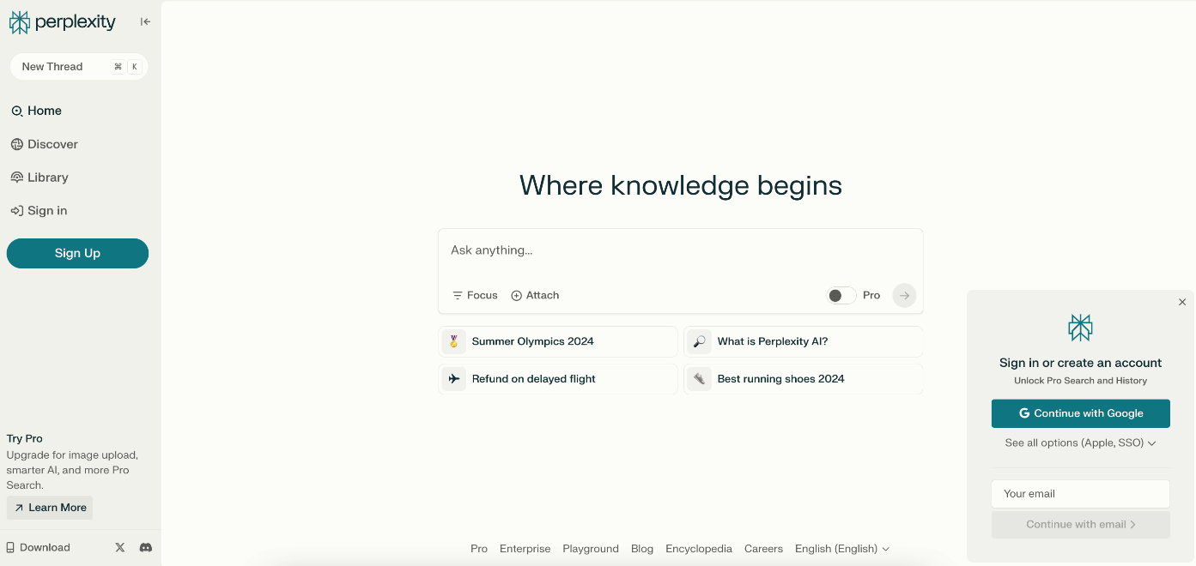This screenshot has height=566, width=1196.
Task: Open the X (Twitter) social icon
Action: pos(120,547)
